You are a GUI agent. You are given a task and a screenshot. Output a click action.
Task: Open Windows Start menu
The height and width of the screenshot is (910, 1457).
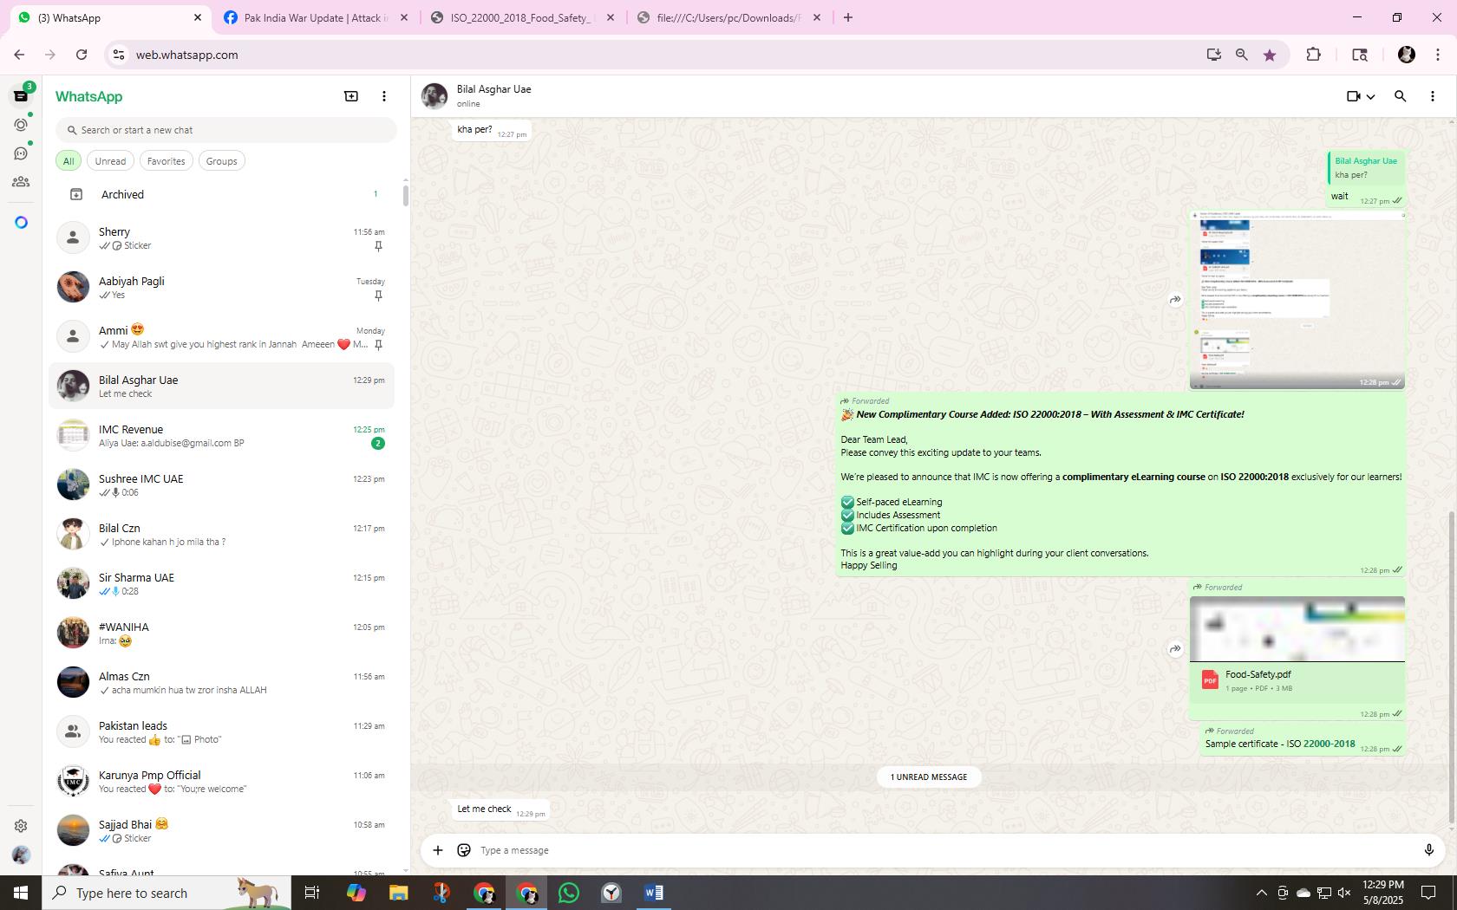point(21,893)
